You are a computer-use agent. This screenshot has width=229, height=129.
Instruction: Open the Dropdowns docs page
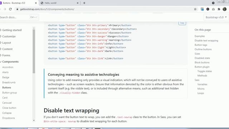(x=9, y=118)
